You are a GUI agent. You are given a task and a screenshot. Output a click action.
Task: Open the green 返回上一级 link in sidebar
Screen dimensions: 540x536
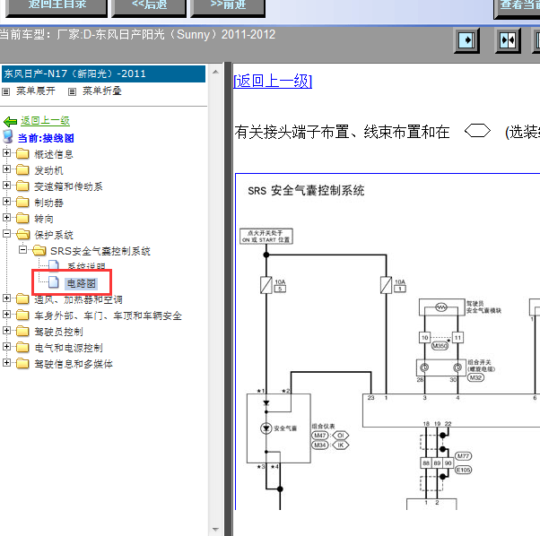click(45, 121)
